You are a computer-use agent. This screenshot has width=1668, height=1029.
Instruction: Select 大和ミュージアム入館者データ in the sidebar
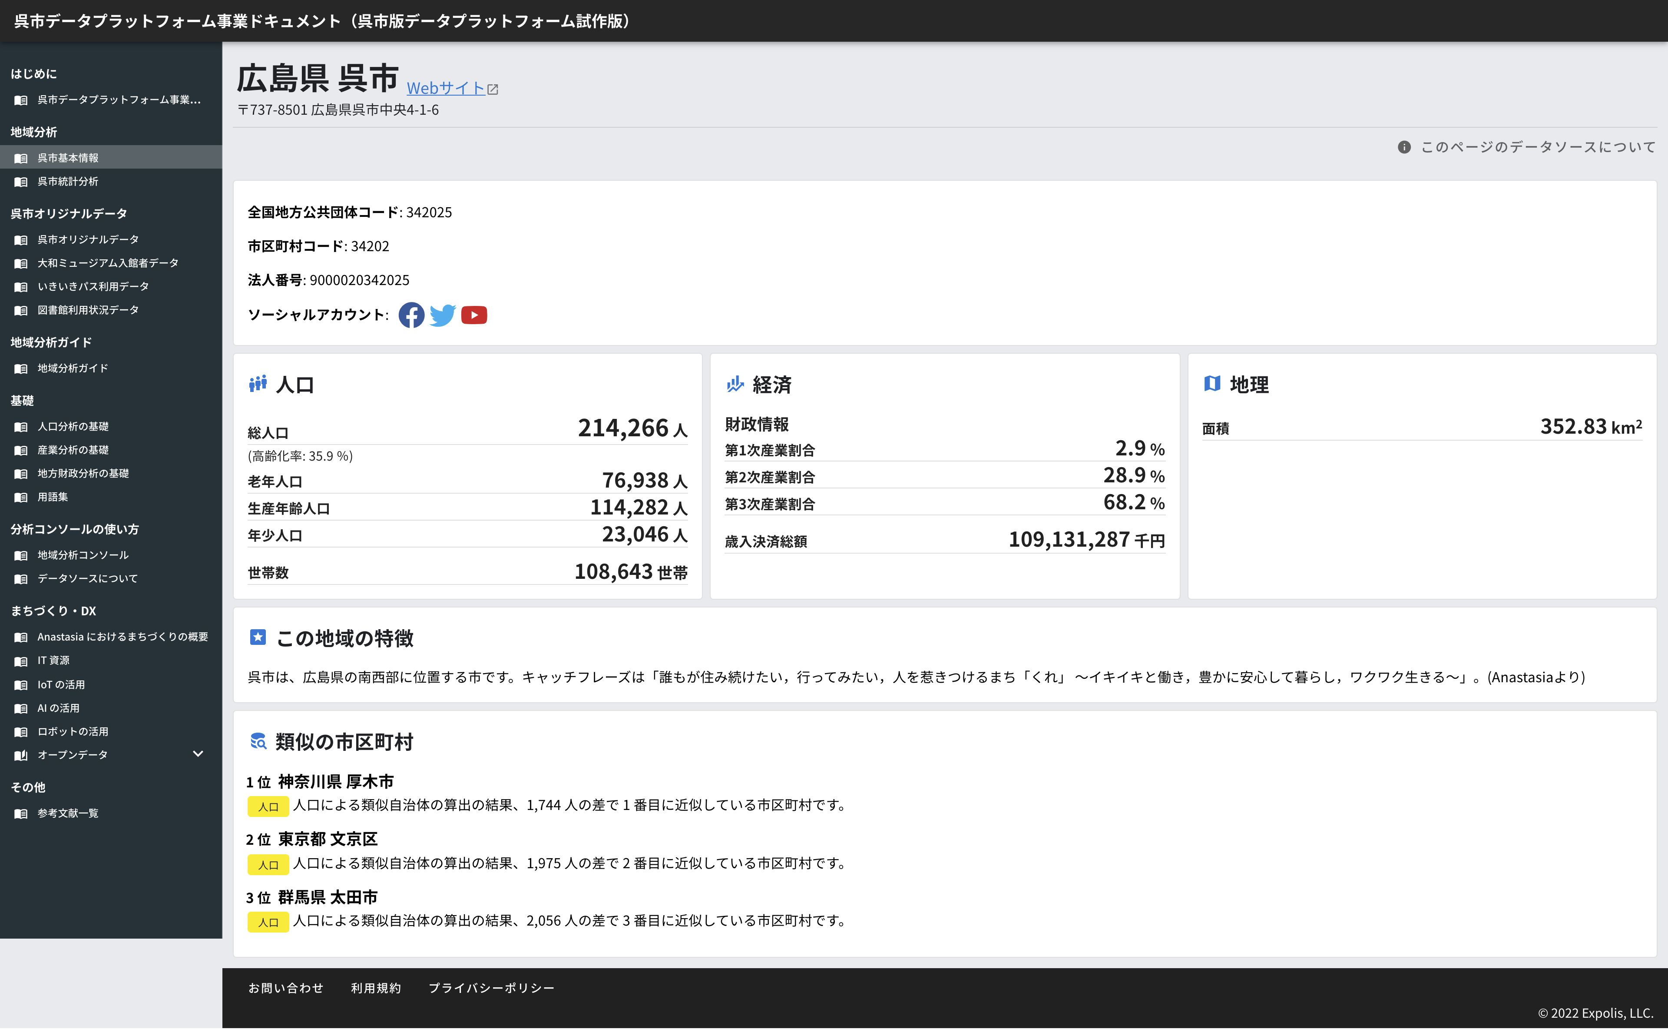click(107, 263)
